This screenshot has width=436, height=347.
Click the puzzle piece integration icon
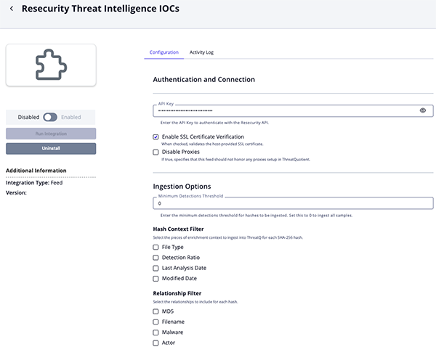tap(51, 65)
